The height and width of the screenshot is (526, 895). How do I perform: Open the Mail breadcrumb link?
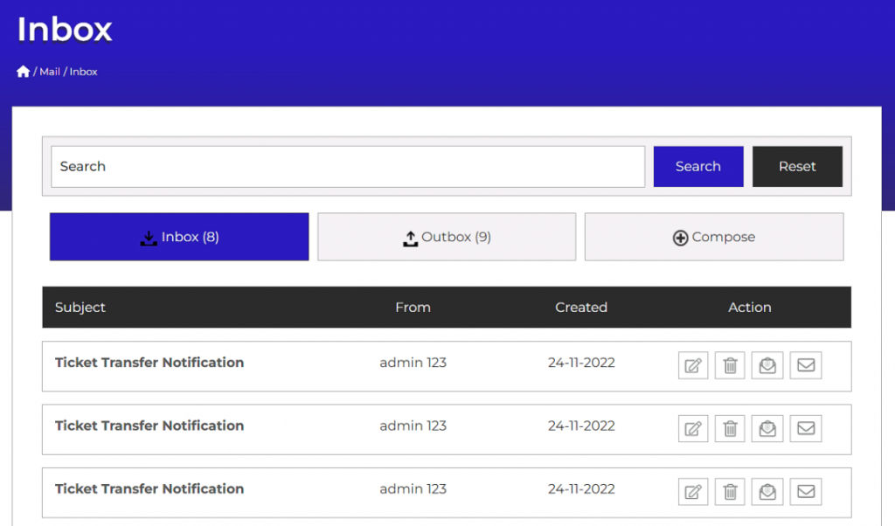[51, 72]
